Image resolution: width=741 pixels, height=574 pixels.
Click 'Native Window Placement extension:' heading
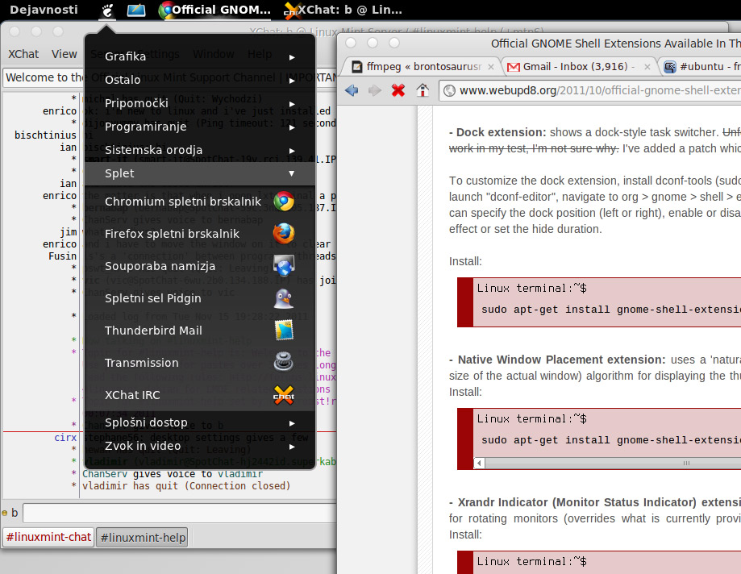click(561, 360)
